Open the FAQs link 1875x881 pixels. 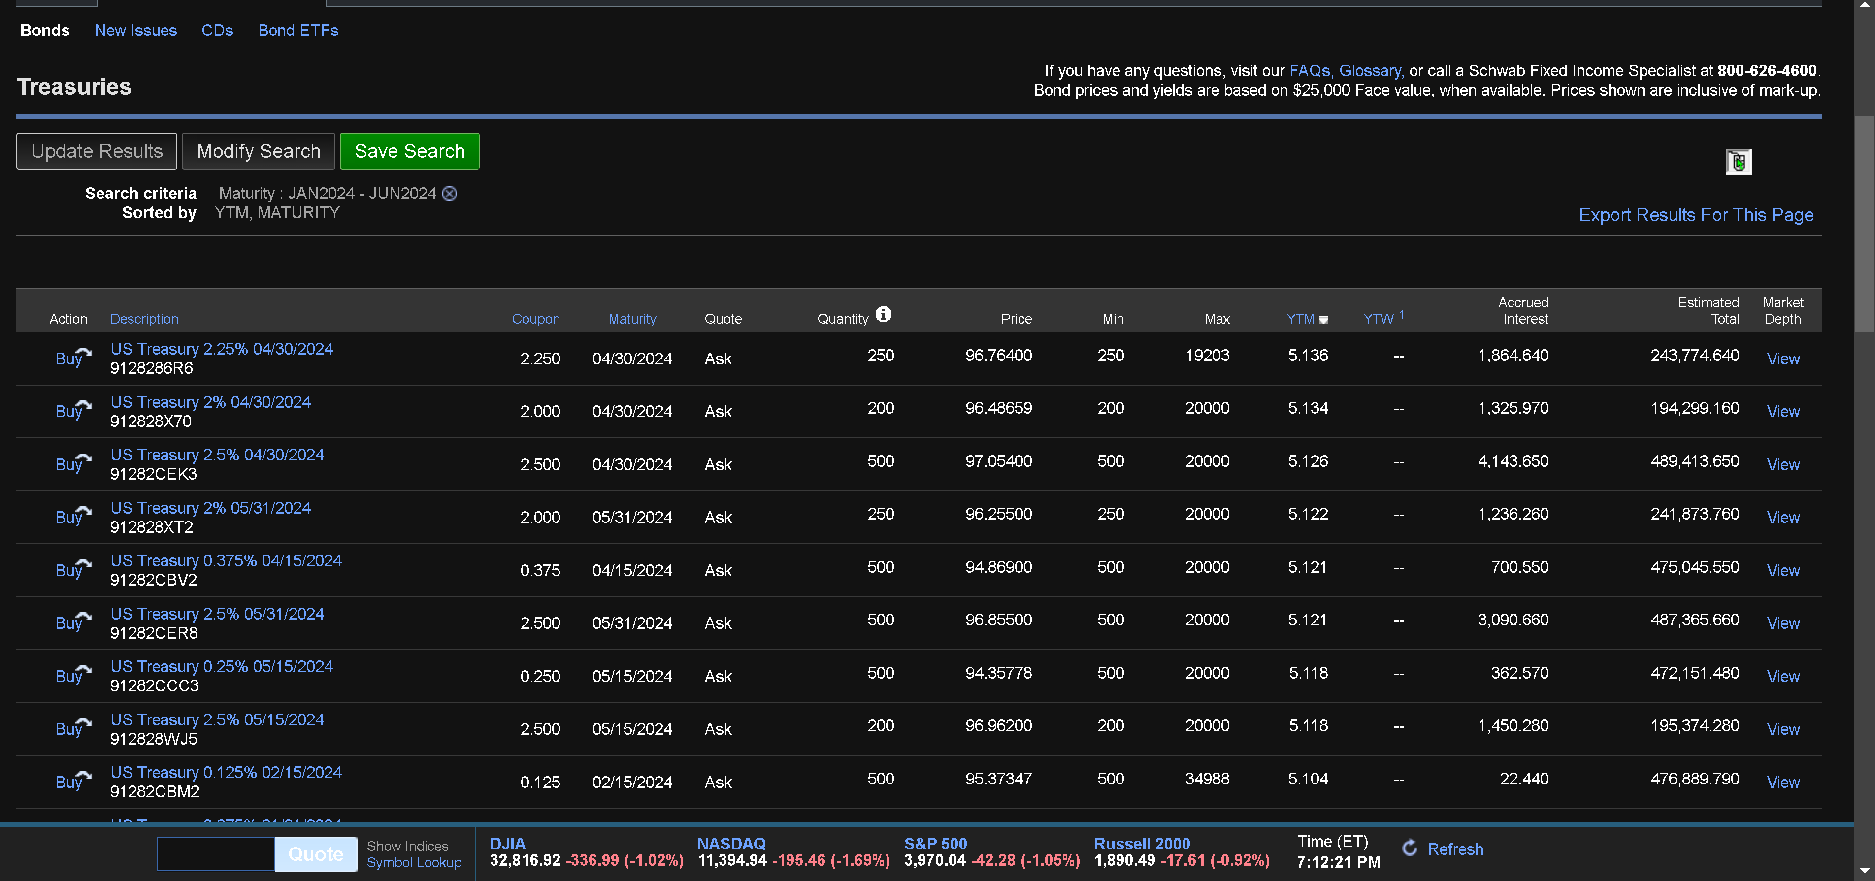(x=1310, y=71)
